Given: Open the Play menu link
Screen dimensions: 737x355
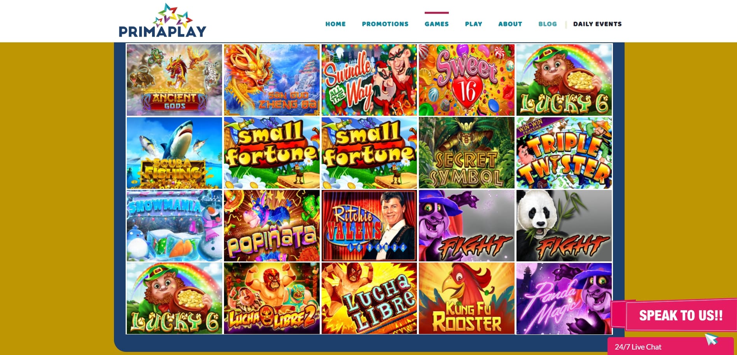Looking at the screenshot, I should pos(473,24).
